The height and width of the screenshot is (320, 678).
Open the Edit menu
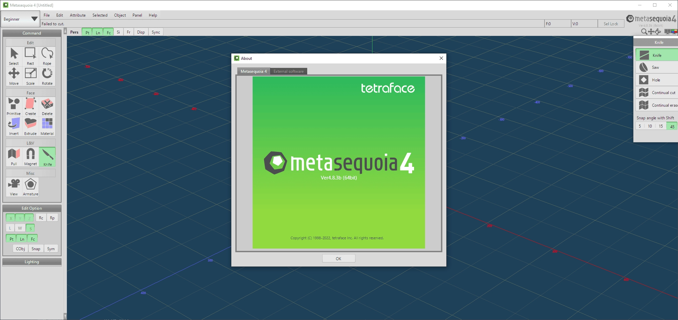[x=60, y=15]
